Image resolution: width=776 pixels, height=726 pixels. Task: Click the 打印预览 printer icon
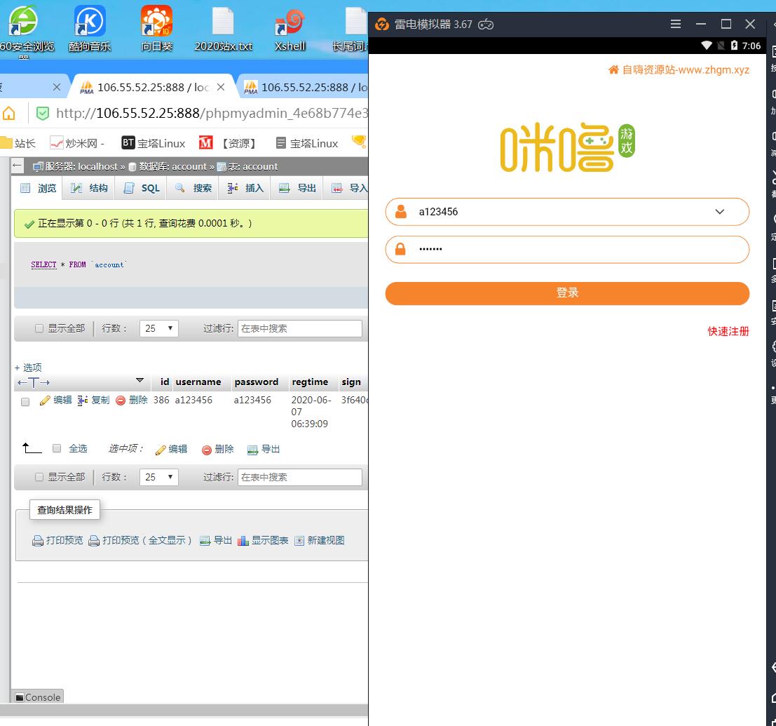point(38,541)
